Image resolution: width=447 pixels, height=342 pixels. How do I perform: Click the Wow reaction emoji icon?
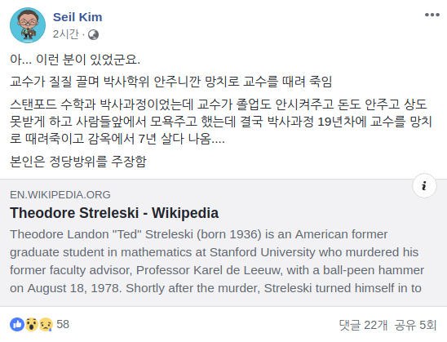(x=31, y=324)
